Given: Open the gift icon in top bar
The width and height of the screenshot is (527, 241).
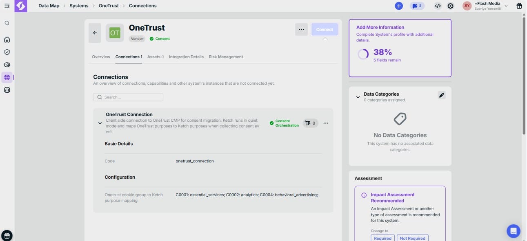Looking at the screenshot, I should pos(519,6).
